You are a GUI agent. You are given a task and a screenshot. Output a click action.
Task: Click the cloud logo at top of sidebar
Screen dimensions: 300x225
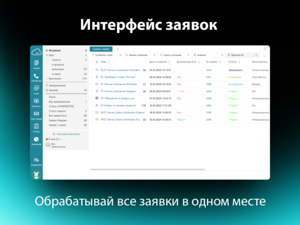pyautogui.click(x=37, y=52)
